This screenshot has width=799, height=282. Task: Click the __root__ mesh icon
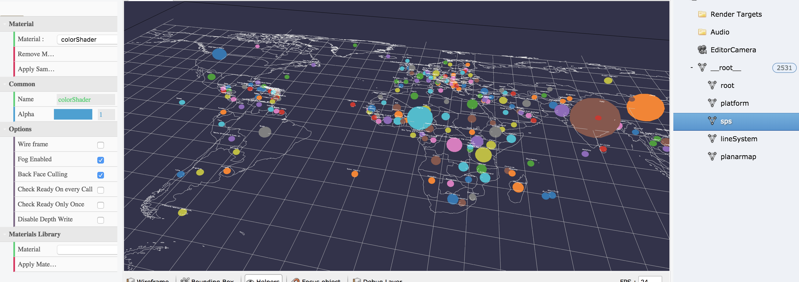point(702,67)
